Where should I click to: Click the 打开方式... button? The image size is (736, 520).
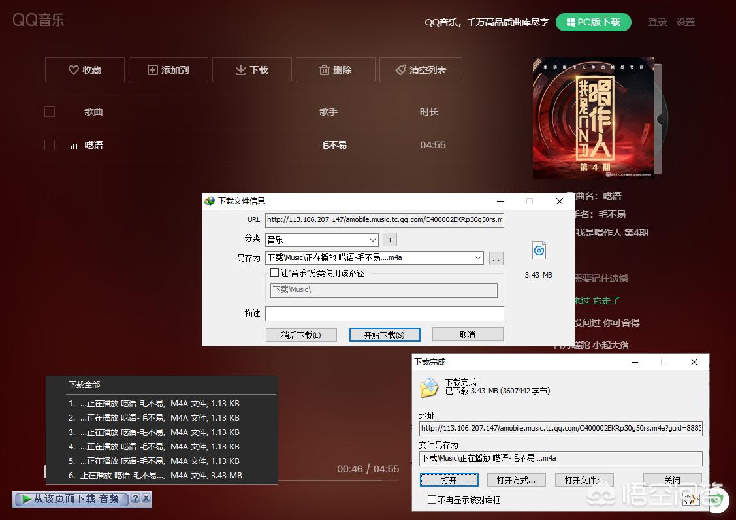[516, 480]
